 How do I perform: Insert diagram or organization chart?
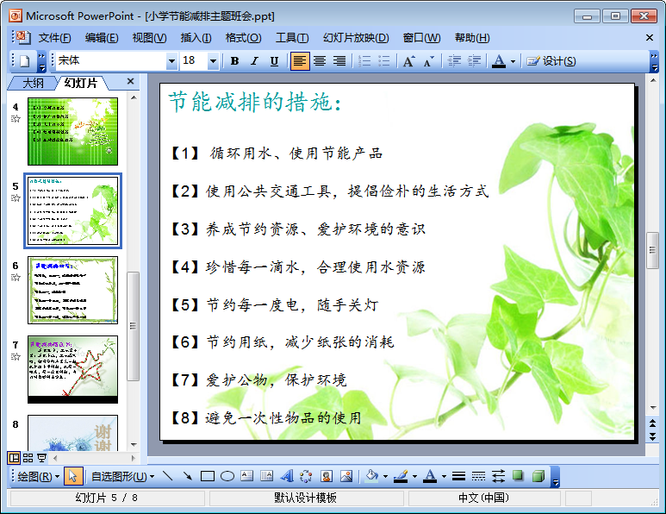(306, 476)
